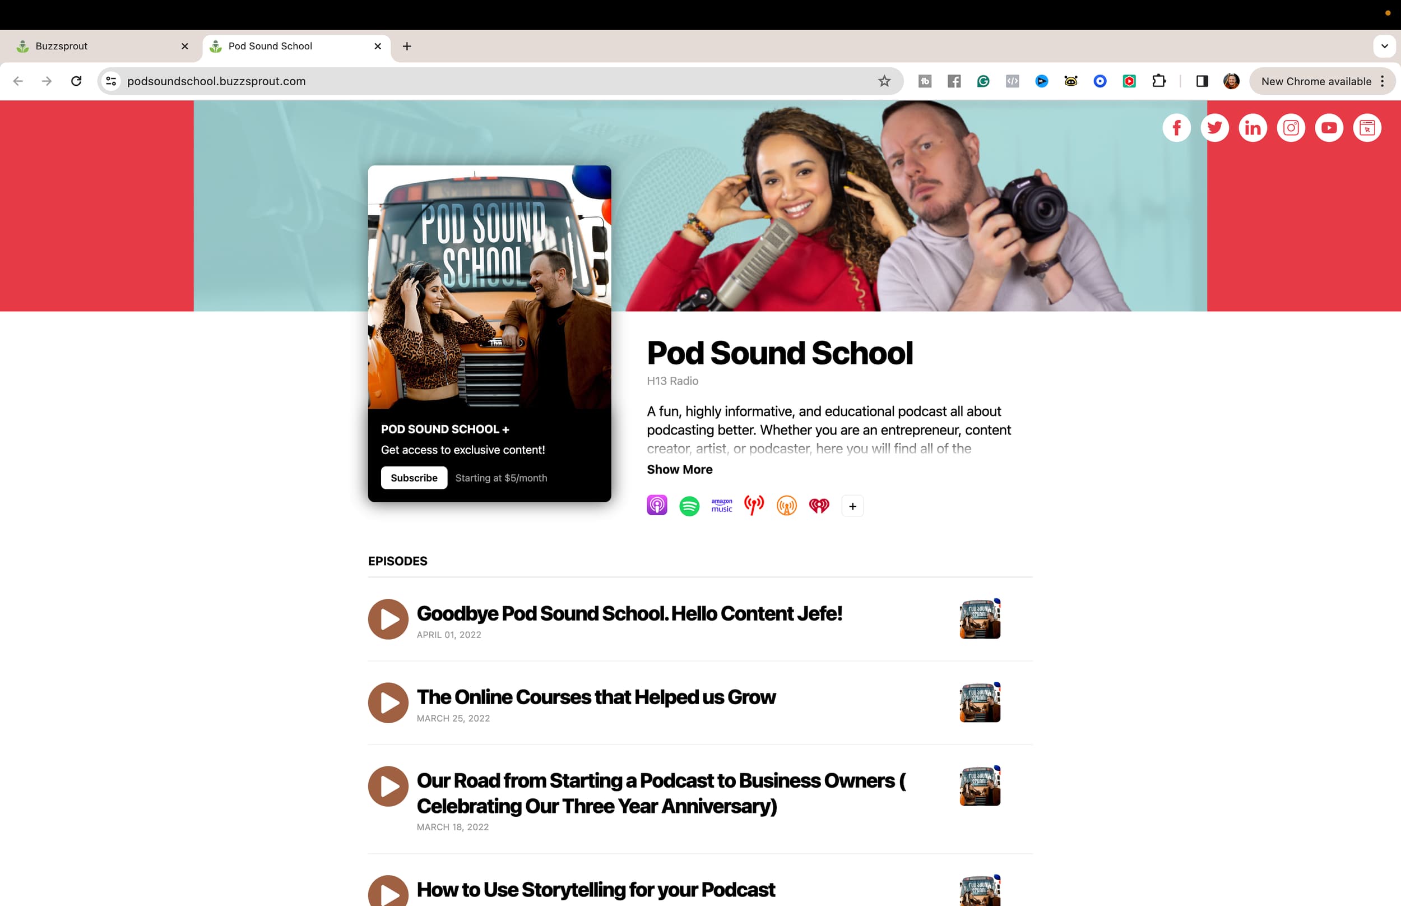View site information icon in address bar
Screen dimensions: 1401x906
111,81
